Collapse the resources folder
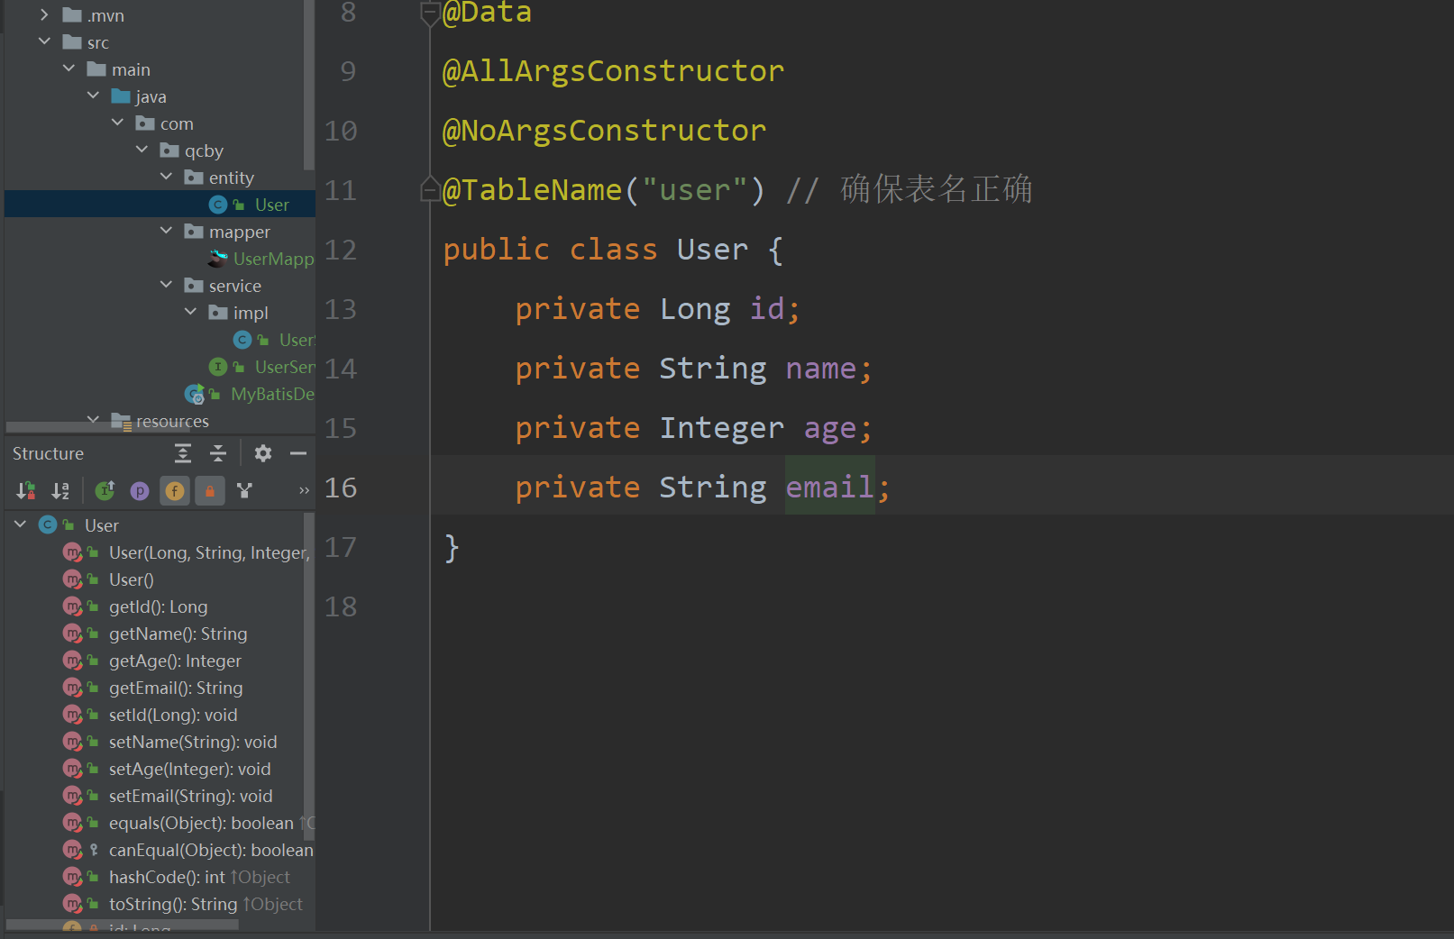1454x939 pixels. pyautogui.click(x=93, y=420)
